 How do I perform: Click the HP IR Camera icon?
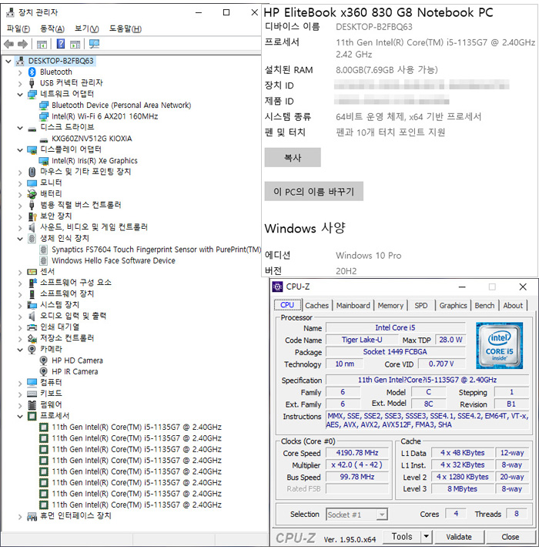(x=43, y=372)
